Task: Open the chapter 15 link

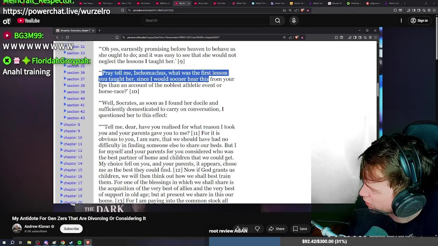Action: [x=73, y=170]
